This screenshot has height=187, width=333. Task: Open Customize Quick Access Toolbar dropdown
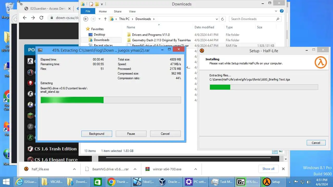tap(102, 4)
